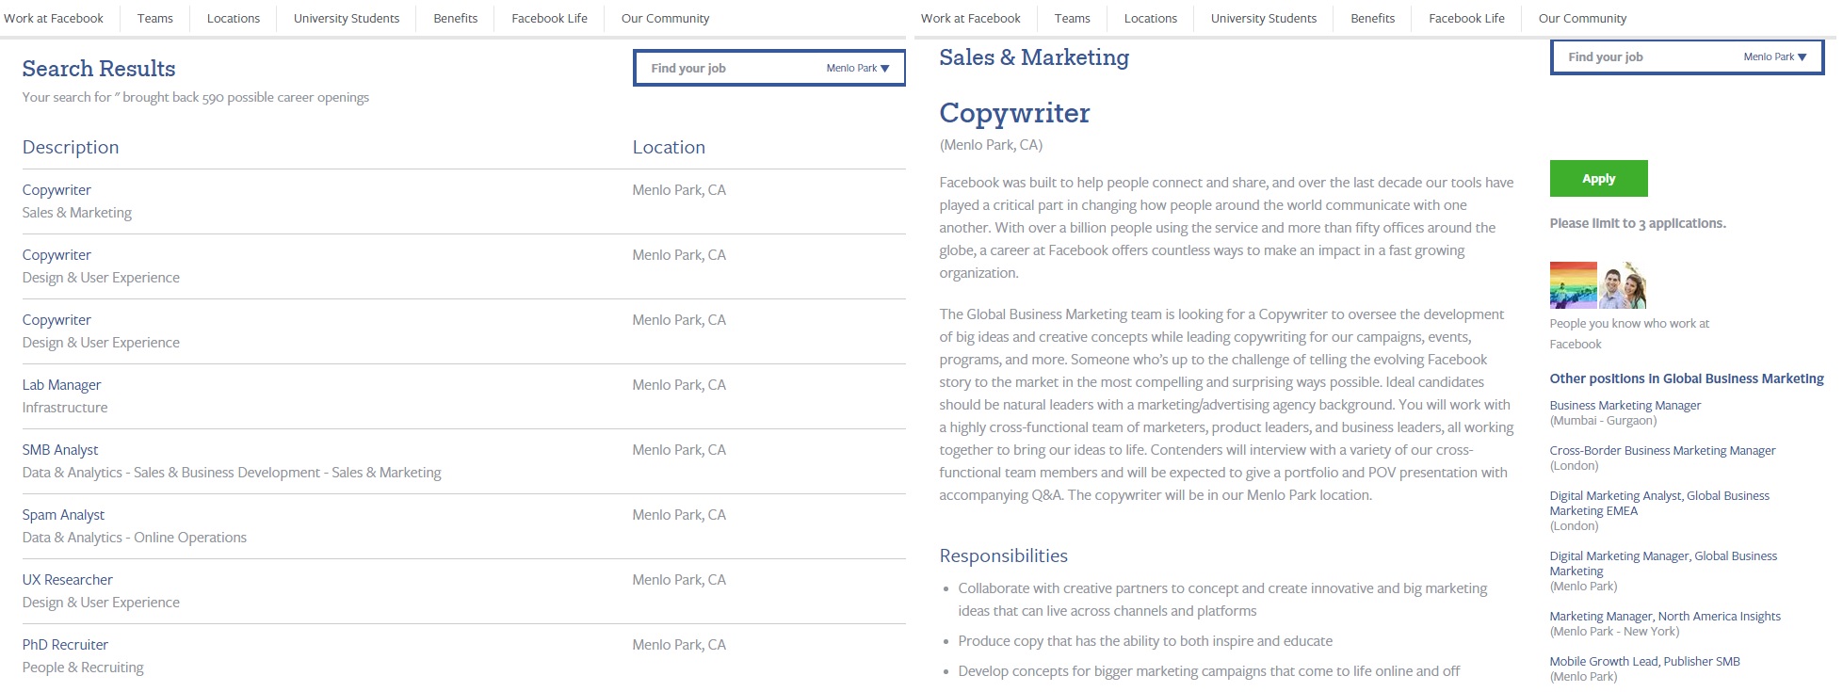
Task: Open the SMB Analyst job listing
Action: [60, 450]
